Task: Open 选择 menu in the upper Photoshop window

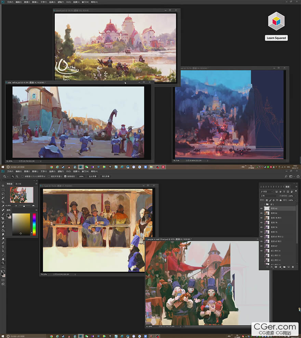Action: pyautogui.click(x=52, y=2)
